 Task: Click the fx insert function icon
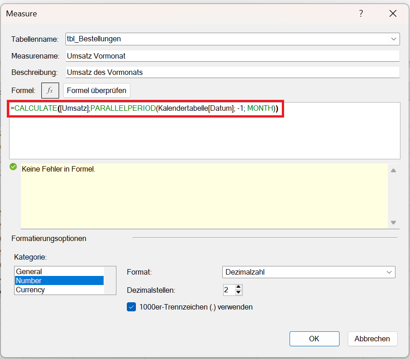click(50, 90)
